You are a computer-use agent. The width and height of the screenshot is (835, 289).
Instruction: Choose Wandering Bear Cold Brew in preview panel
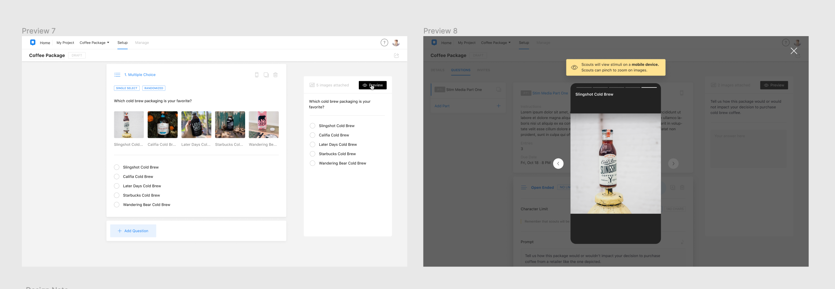(x=312, y=163)
